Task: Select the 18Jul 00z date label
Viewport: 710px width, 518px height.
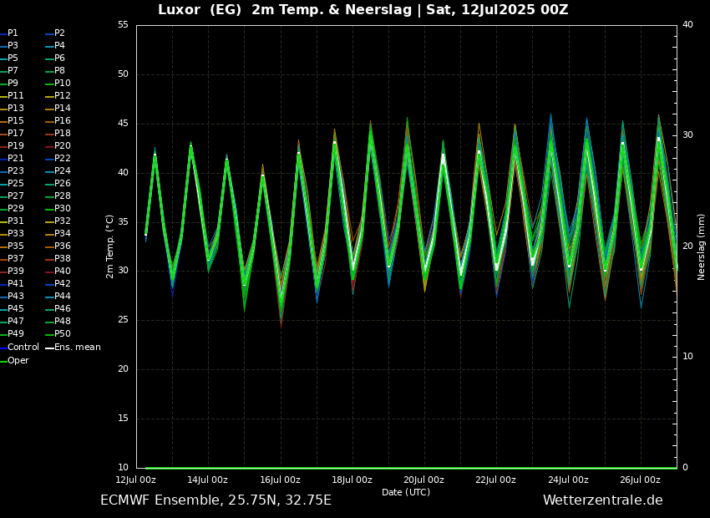Action: (352, 480)
